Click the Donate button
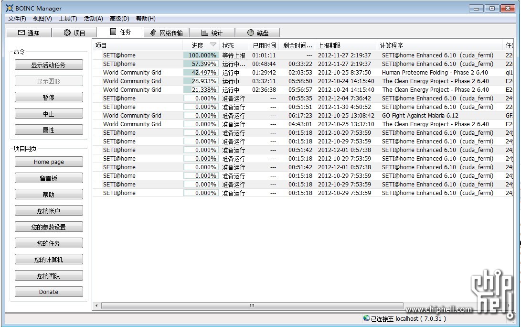Image resolution: width=521 pixels, height=327 pixels. 49,292
